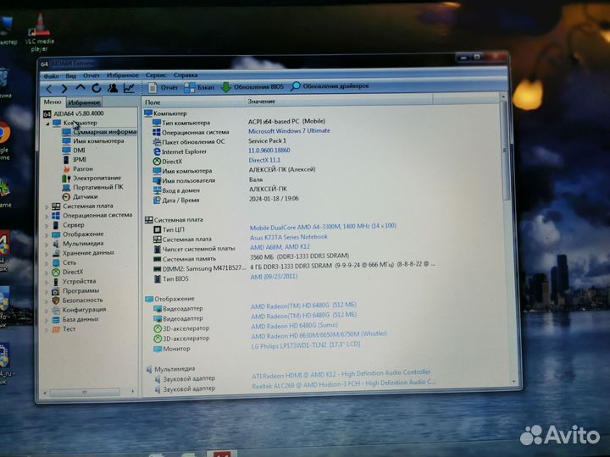Click the Back arrow in AIDA64 toolbar
The image size is (610, 457).
coord(49,89)
